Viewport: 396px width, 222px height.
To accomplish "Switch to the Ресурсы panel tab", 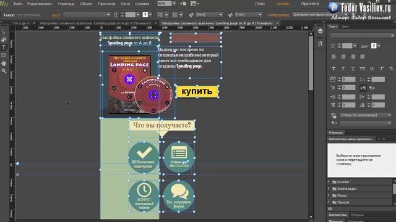I will point(357,215).
